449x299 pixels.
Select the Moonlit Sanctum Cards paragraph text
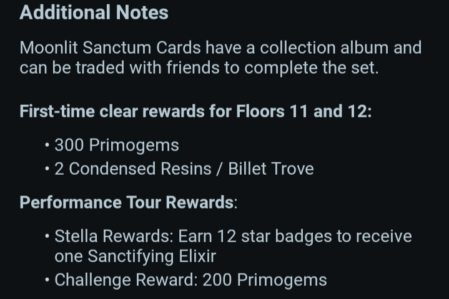pos(220,57)
